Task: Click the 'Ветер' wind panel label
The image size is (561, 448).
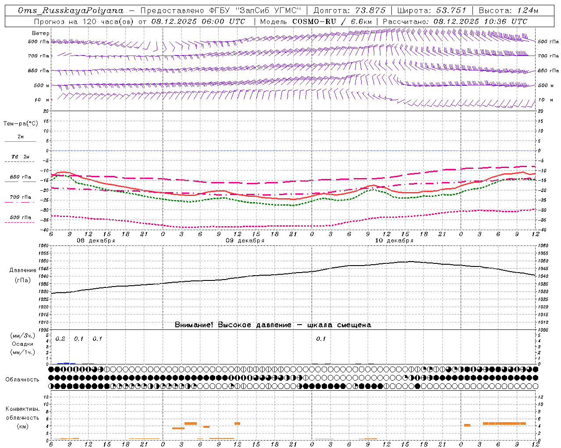Action: [x=41, y=33]
